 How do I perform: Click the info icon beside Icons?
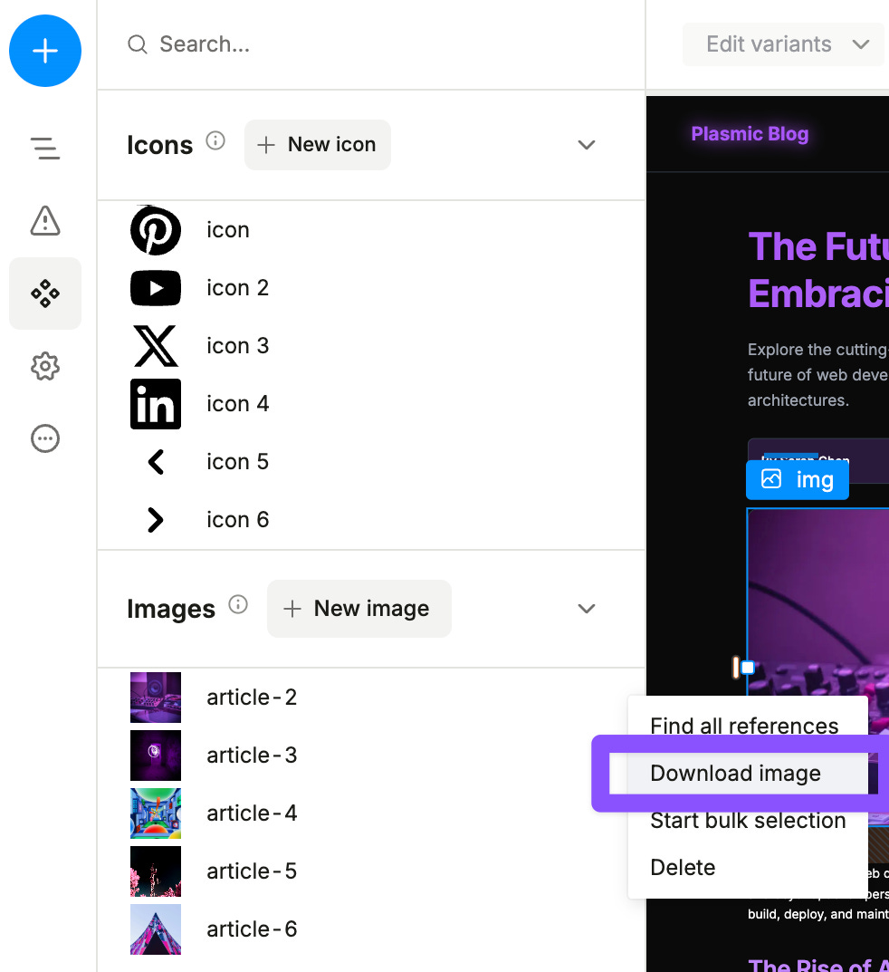[215, 140]
